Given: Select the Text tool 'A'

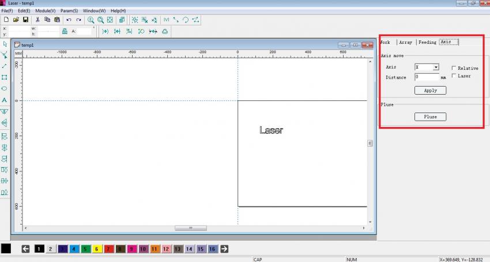Looking at the screenshot, I should click(x=5, y=100).
